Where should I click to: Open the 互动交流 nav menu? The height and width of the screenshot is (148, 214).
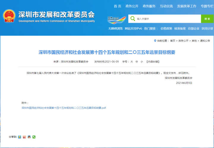click(166, 6)
